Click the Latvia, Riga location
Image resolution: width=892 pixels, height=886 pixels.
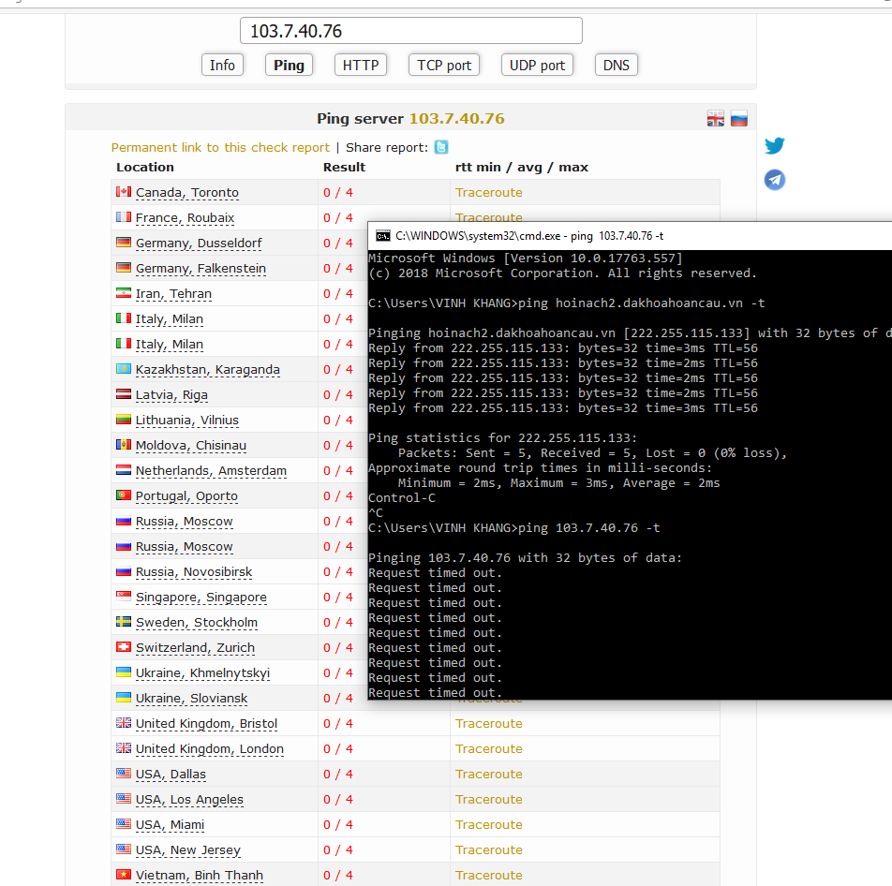click(171, 394)
